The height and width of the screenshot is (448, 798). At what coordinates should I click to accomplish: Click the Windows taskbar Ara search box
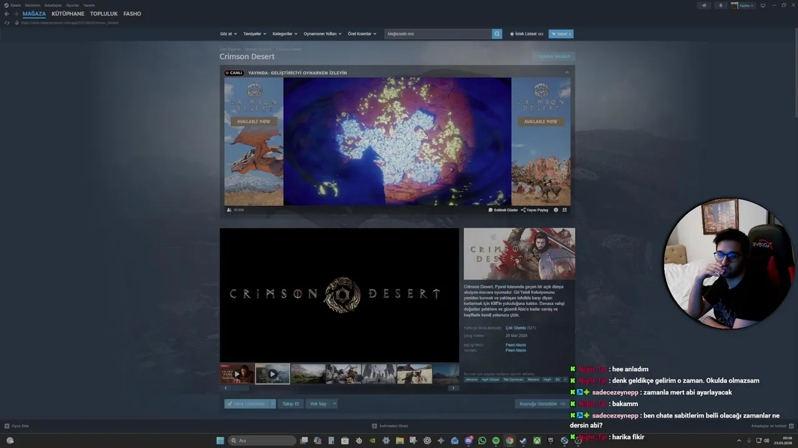point(262,441)
